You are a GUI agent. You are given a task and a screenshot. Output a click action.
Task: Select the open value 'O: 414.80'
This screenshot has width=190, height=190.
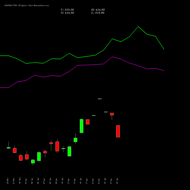pyautogui.click(x=67, y=13)
